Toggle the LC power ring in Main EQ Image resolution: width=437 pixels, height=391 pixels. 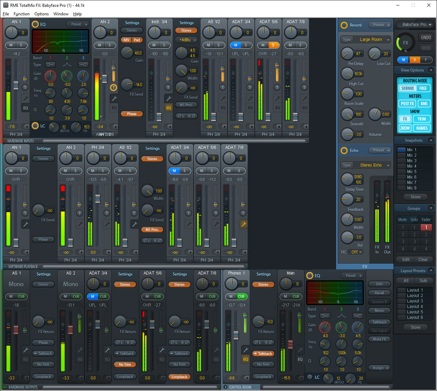coord(310,377)
